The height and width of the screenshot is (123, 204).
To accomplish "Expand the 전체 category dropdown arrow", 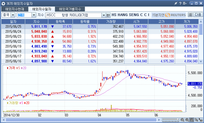I will tap(34, 15).
